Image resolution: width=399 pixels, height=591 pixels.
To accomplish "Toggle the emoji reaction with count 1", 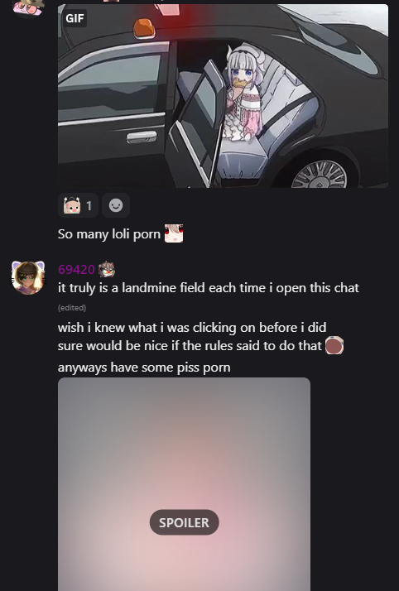I will pos(78,205).
